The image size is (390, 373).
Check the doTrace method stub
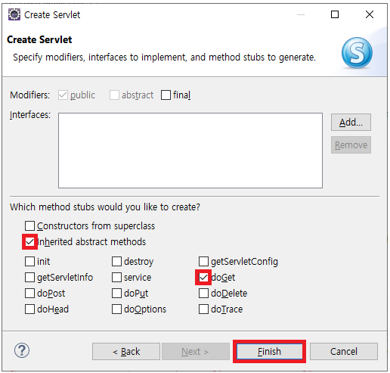click(203, 309)
